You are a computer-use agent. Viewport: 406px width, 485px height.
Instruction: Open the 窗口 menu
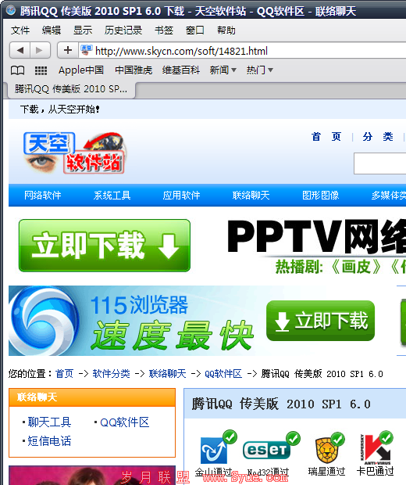(195, 31)
